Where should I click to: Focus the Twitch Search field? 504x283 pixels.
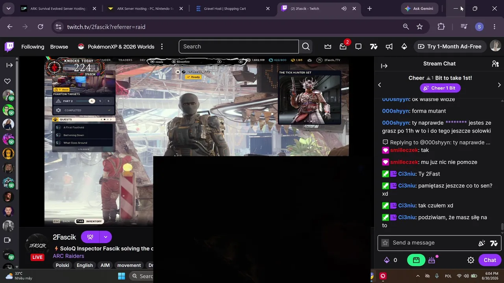(239, 46)
